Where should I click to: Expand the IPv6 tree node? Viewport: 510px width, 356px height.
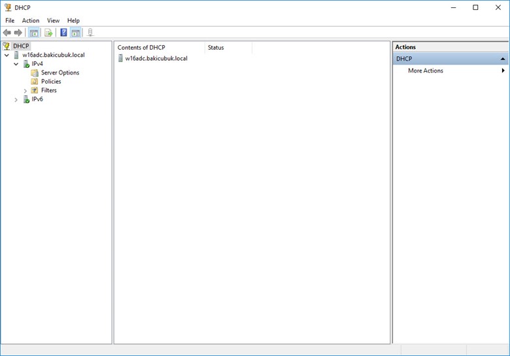16,100
